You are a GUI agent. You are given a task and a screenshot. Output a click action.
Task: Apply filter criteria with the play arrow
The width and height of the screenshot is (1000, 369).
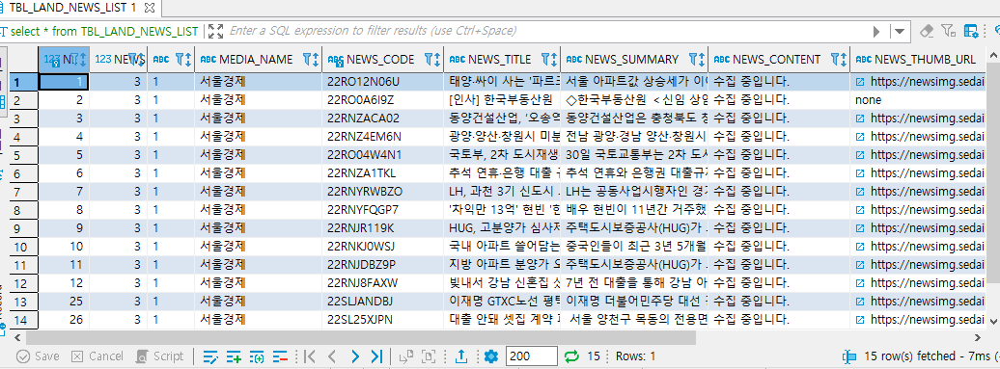(876, 31)
